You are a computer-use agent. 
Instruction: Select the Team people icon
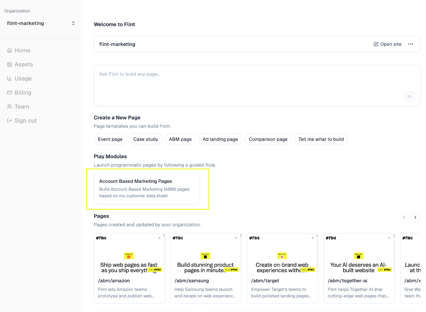10,106
